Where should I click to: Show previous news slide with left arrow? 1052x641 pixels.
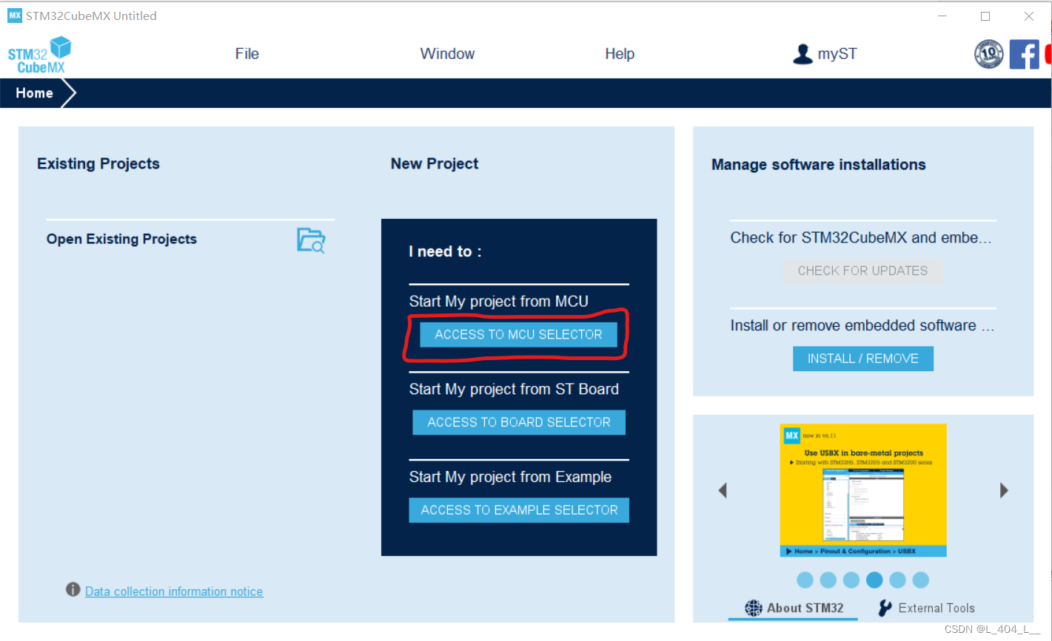723,490
